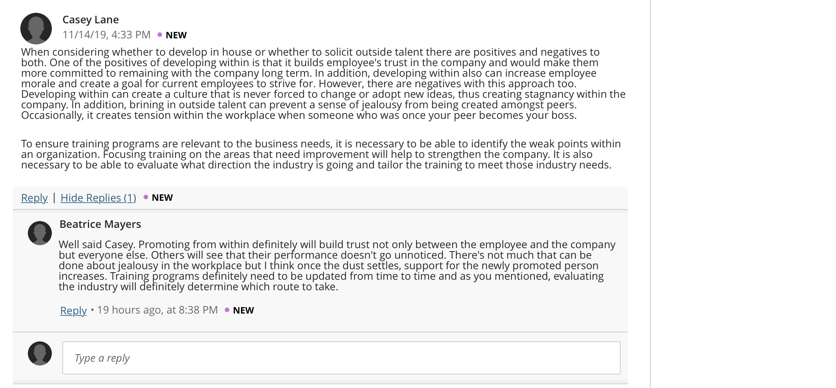Click the NEW label beside Casey's timestamp
This screenshot has width=836, height=388.
point(176,35)
